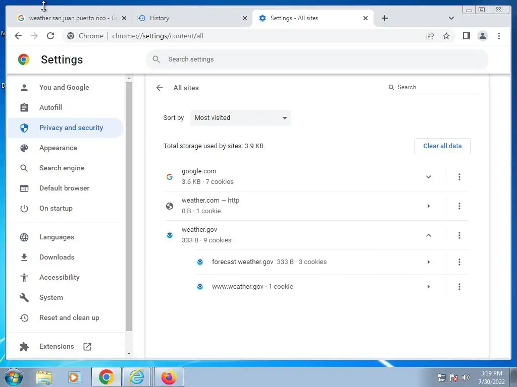Select Privacy and security section

65,127
